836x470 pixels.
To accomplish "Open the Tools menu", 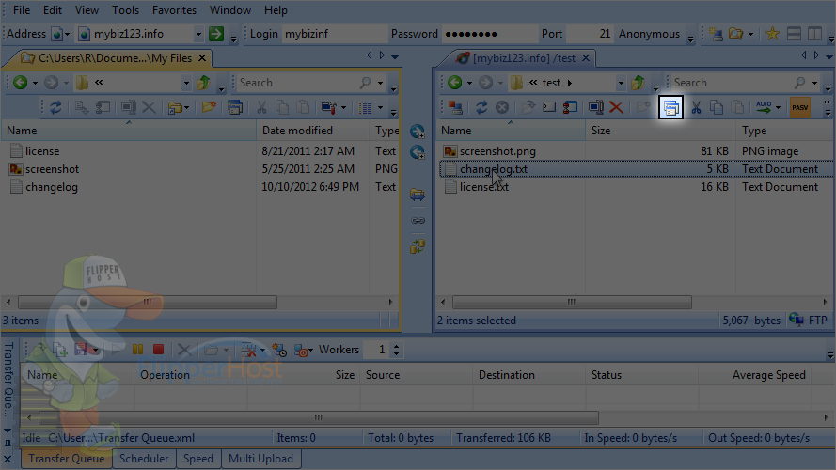I will 125,10.
